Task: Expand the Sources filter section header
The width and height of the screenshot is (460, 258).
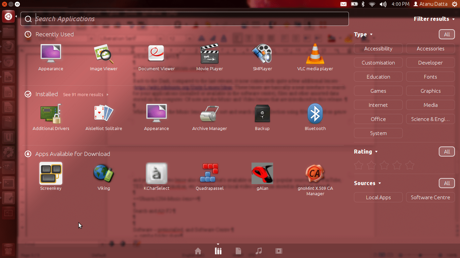Action: [367, 183]
